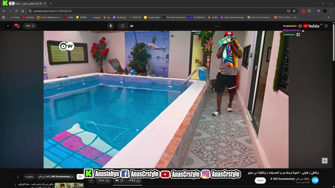Open the Free Cursor Download bookmark
Image resolution: width=335 pixels, height=188 pixels.
pos(259,17)
